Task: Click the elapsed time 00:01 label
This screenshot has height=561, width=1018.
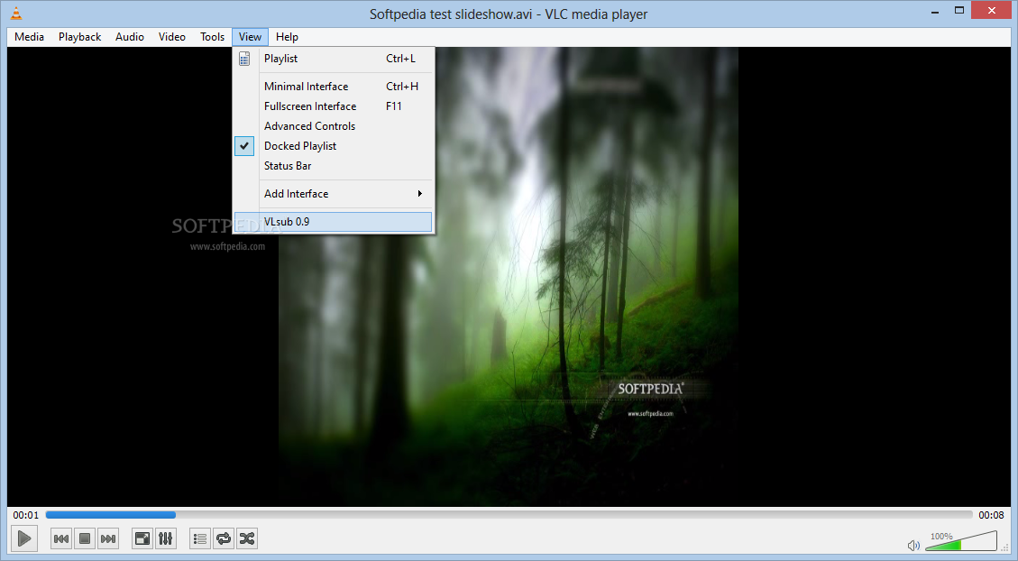Action: point(26,515)
